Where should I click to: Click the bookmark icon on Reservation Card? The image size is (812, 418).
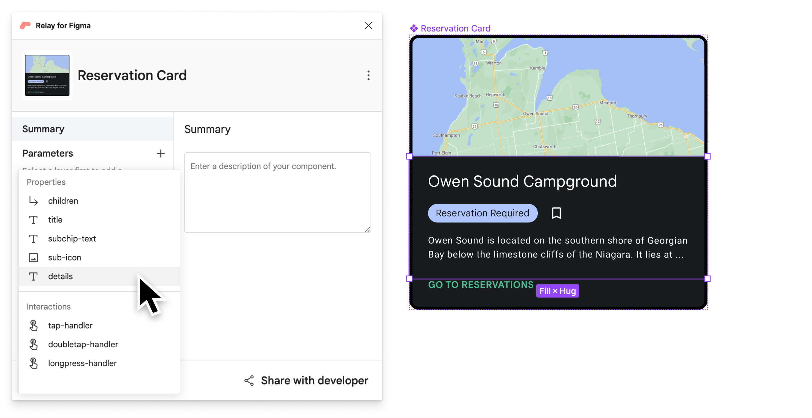coord(556,213)
